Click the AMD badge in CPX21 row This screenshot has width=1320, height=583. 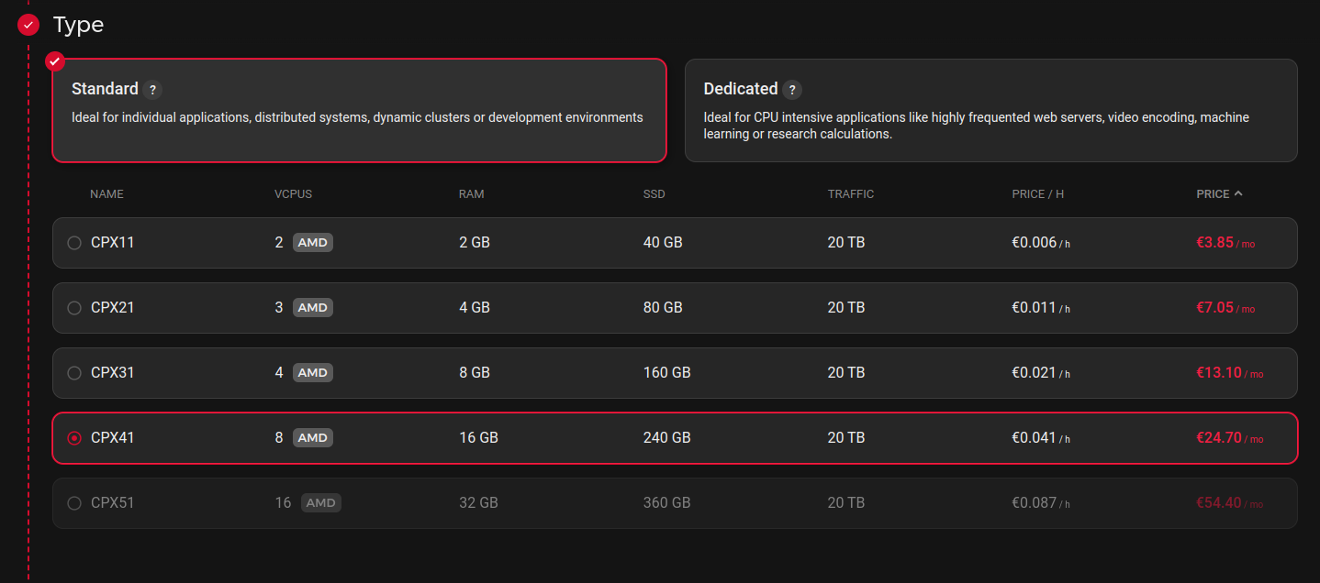(312, 308)
